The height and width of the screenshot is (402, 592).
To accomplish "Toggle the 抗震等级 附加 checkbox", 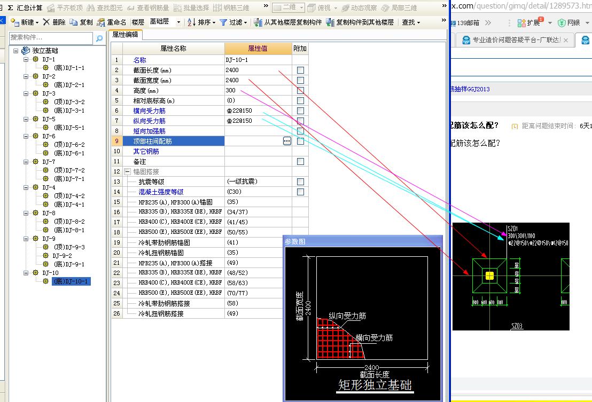I will click(x=300, y=182).
